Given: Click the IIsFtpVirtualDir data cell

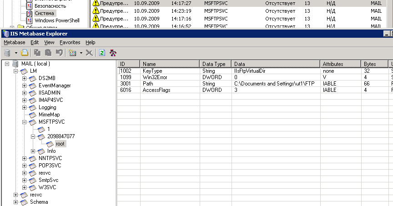Looking at the screenshot, I should (250, 71).
